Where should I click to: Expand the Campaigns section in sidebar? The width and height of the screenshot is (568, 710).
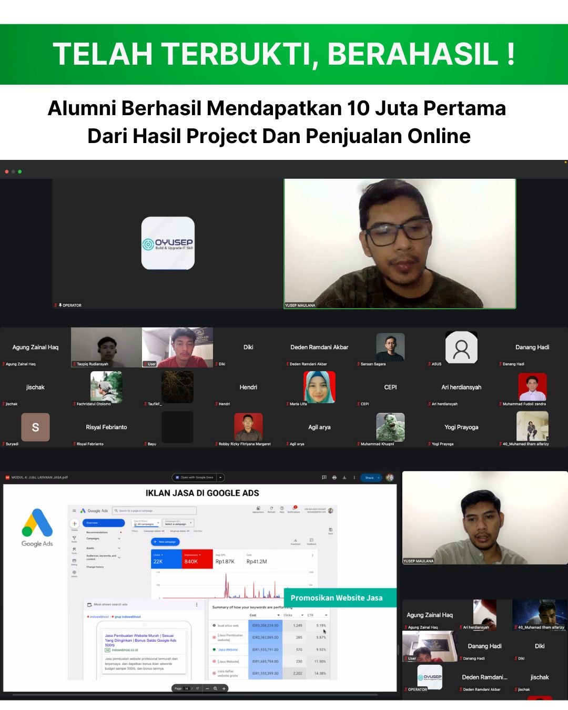pyautogui.click(x=119, y=539)
